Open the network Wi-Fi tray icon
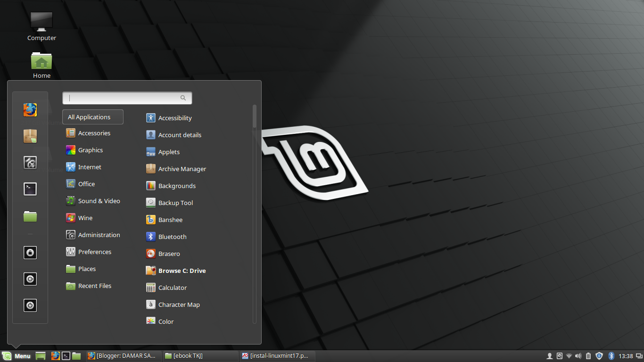Screen dimensions: 644x362 point(569,356)
